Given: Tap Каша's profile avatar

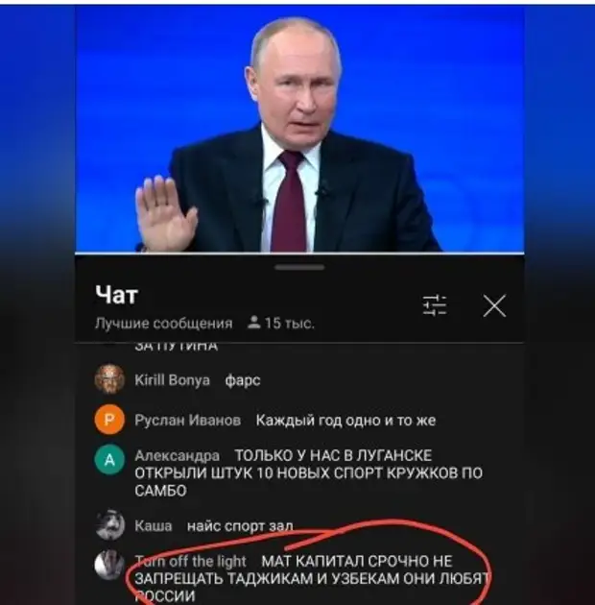Looking at the screenshot, I should pyautogui.click(x=110, y=525).
